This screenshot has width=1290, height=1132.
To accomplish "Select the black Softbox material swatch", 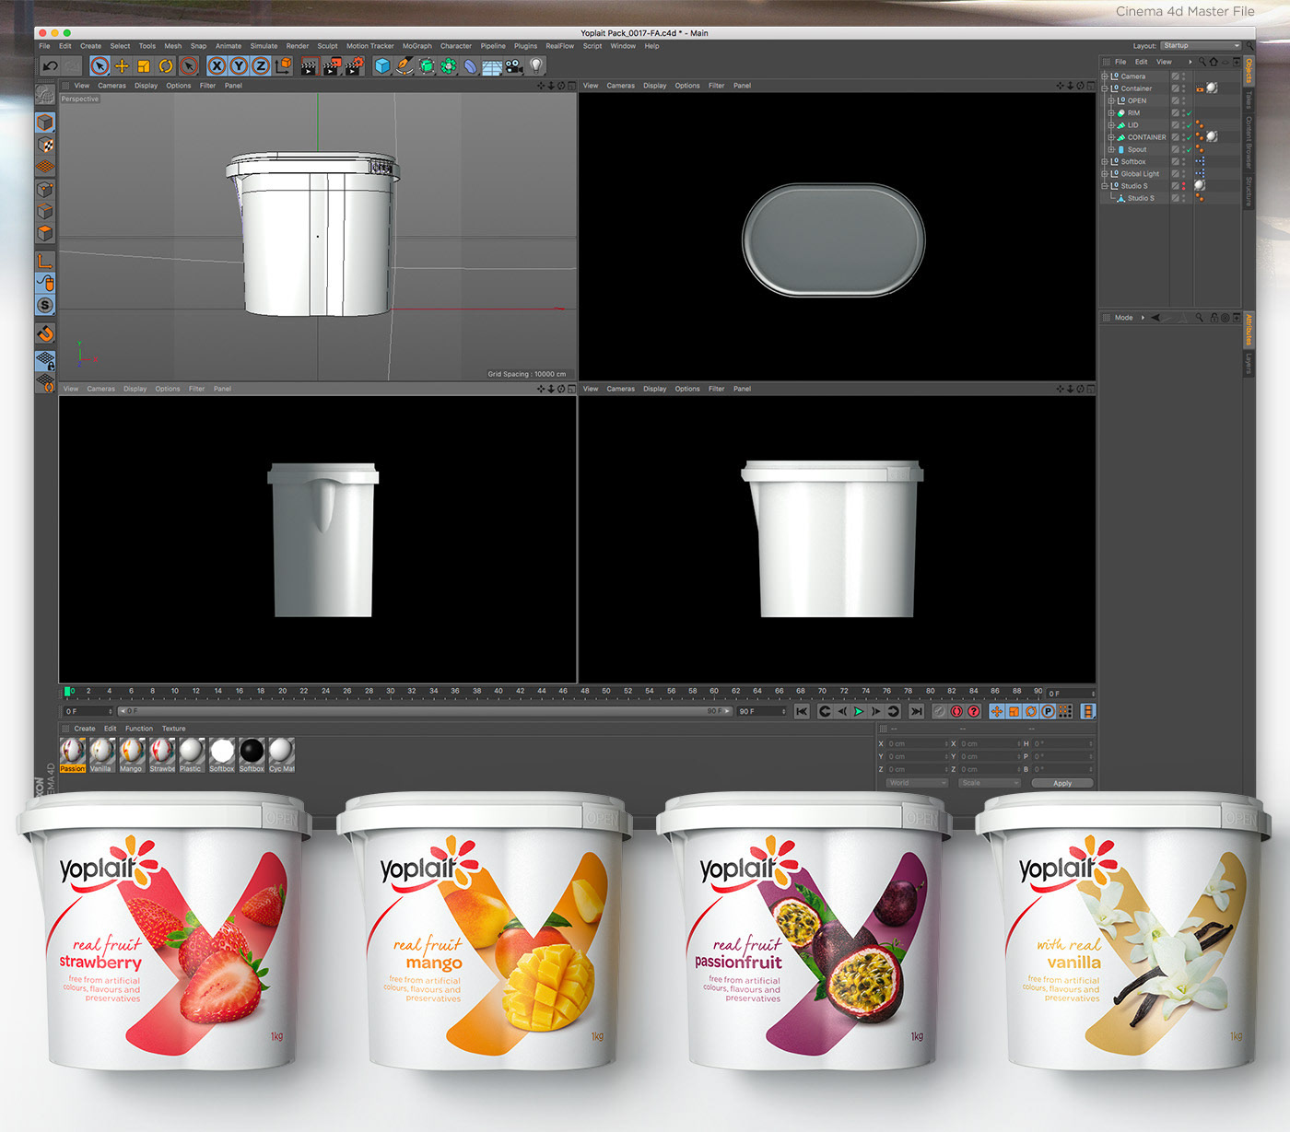I will click(252, 754).
